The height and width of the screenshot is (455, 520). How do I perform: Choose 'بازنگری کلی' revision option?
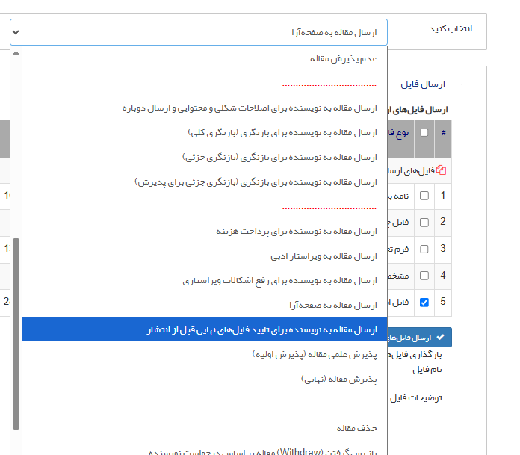[282, 132]
